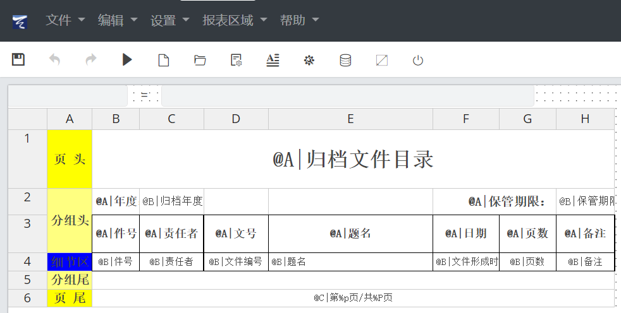Click the power exit icon
This screenshot has height=313, width=621.
pos(417,60)
